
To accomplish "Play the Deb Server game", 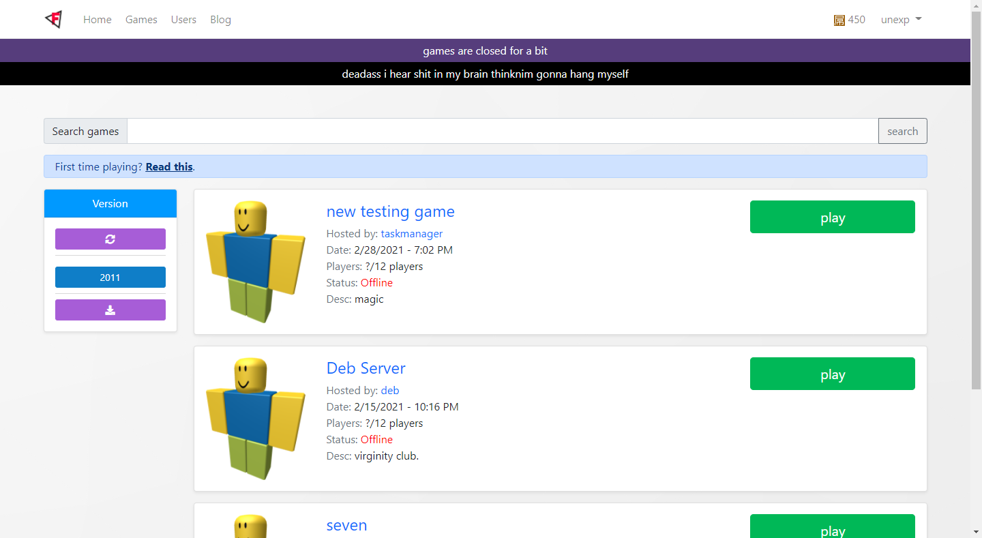I will click(x=833, y=374).
